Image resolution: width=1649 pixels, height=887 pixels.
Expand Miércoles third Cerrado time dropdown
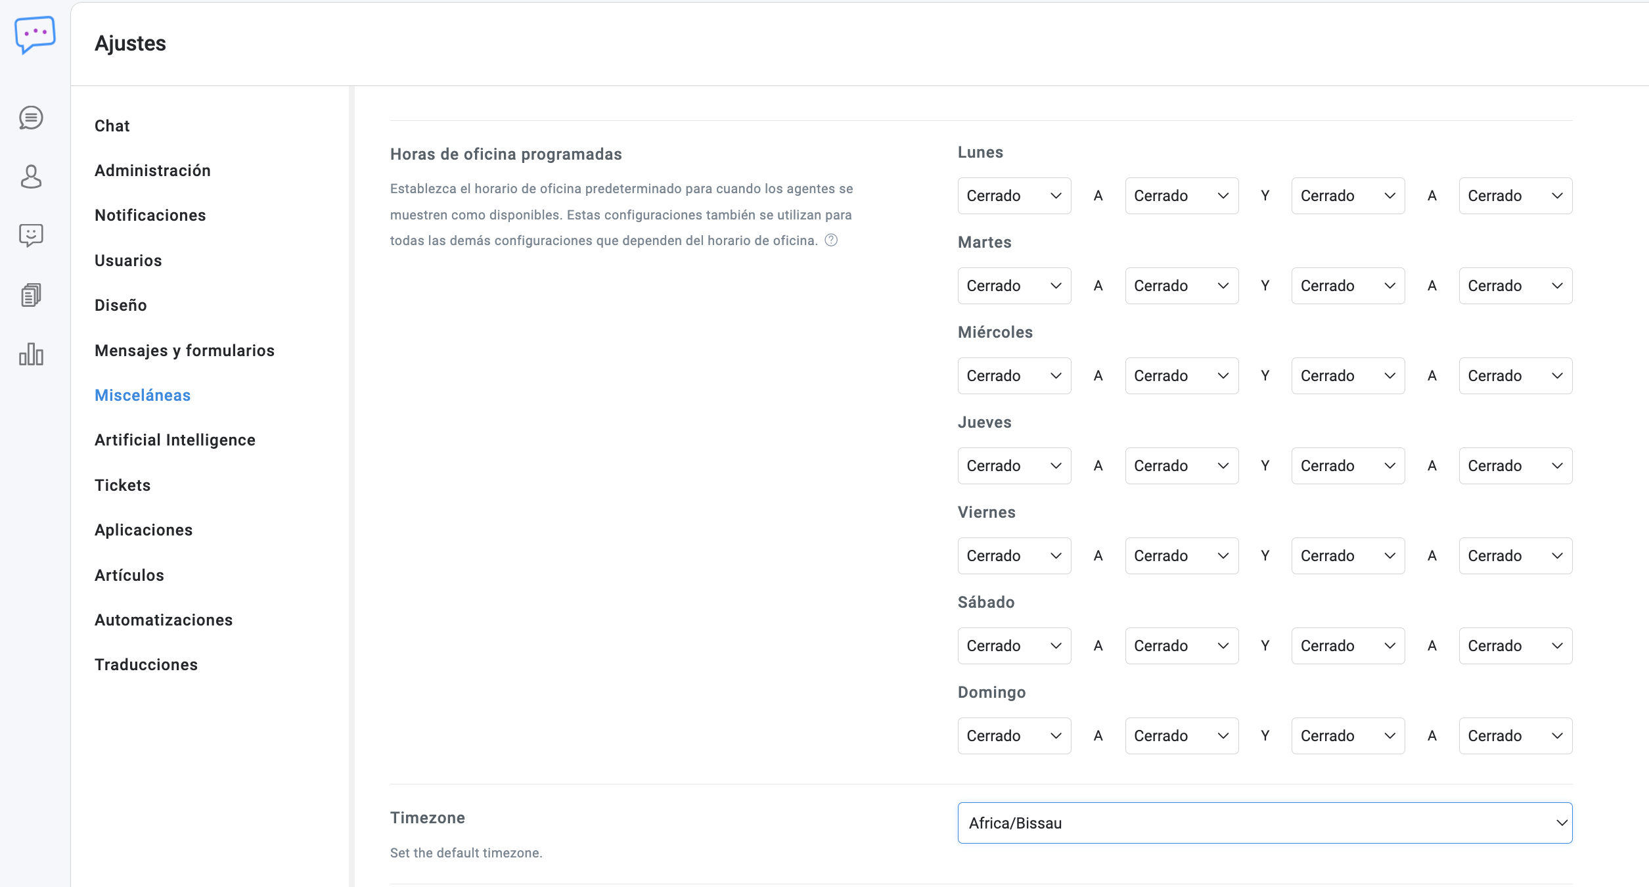(1347, 376)
